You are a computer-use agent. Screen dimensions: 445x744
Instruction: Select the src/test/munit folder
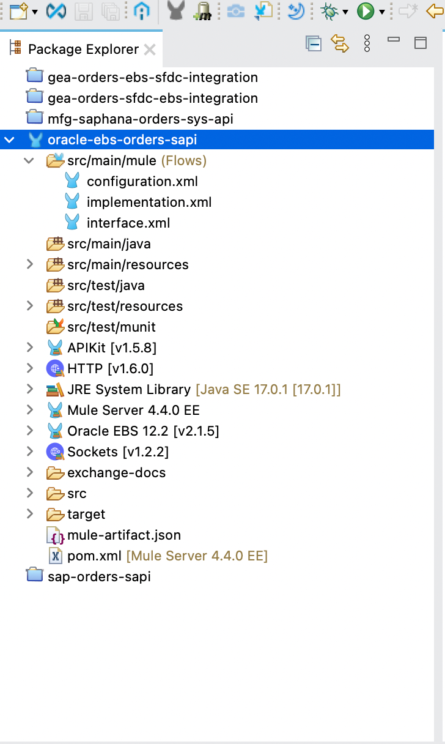pyautogui.click(x=111, y=327)
